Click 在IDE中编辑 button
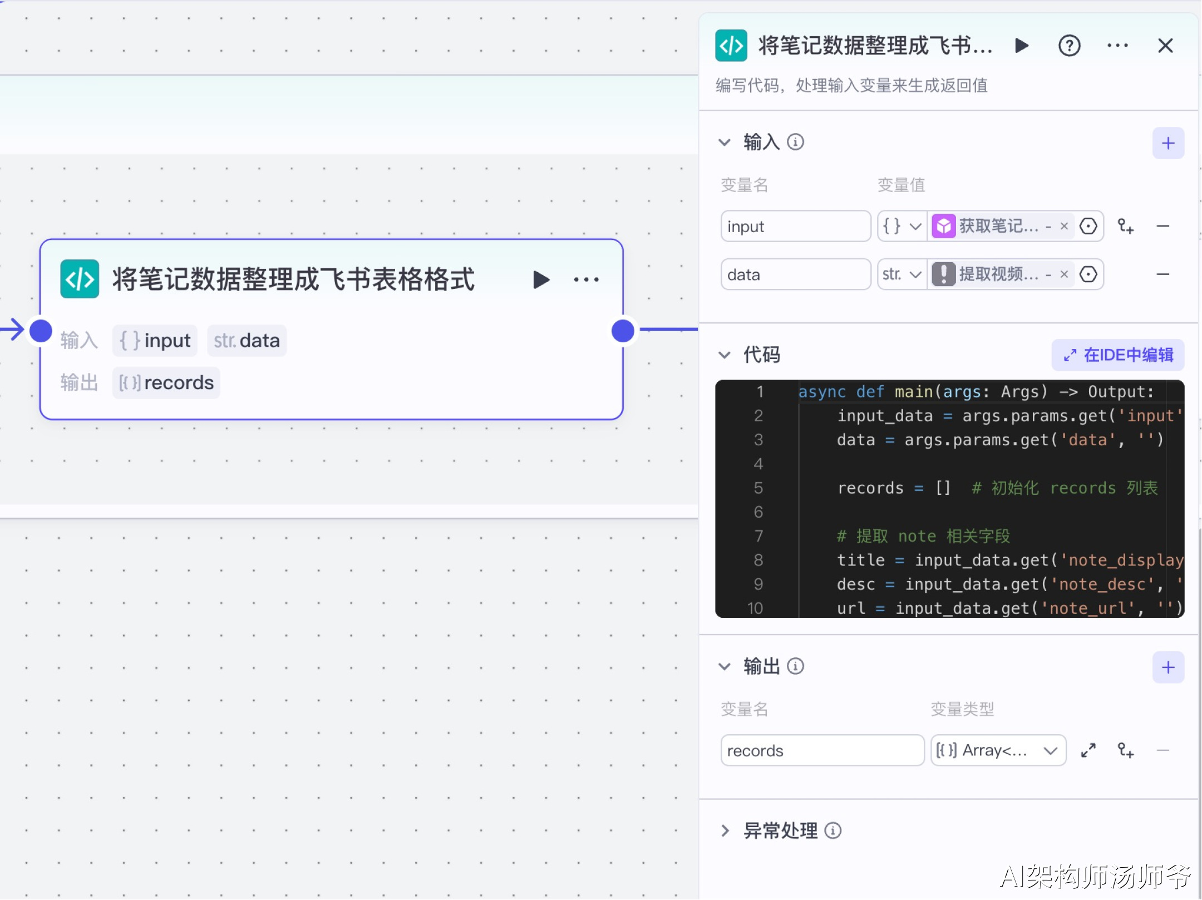1202x900 pixels. coord(1117,355)
